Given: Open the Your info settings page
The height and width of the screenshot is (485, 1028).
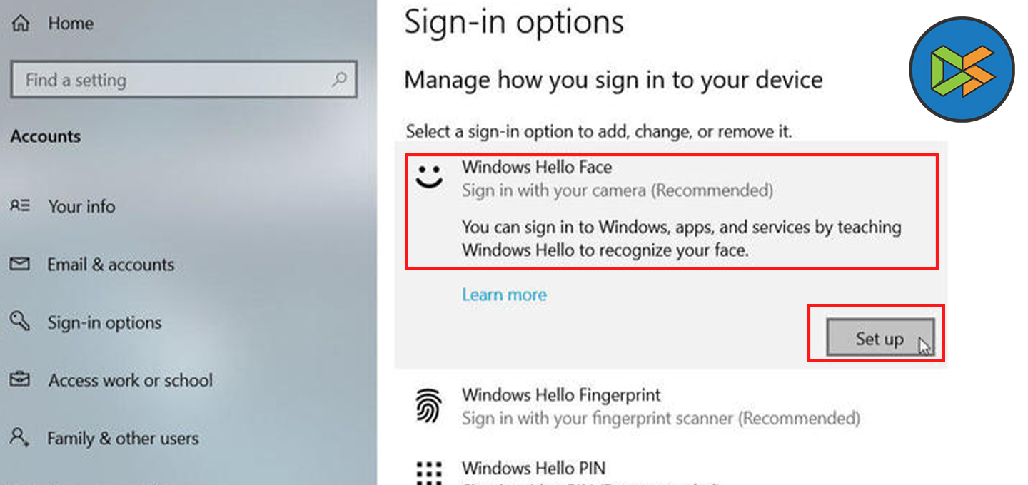Looking at the screenshot, I should 81,207.
